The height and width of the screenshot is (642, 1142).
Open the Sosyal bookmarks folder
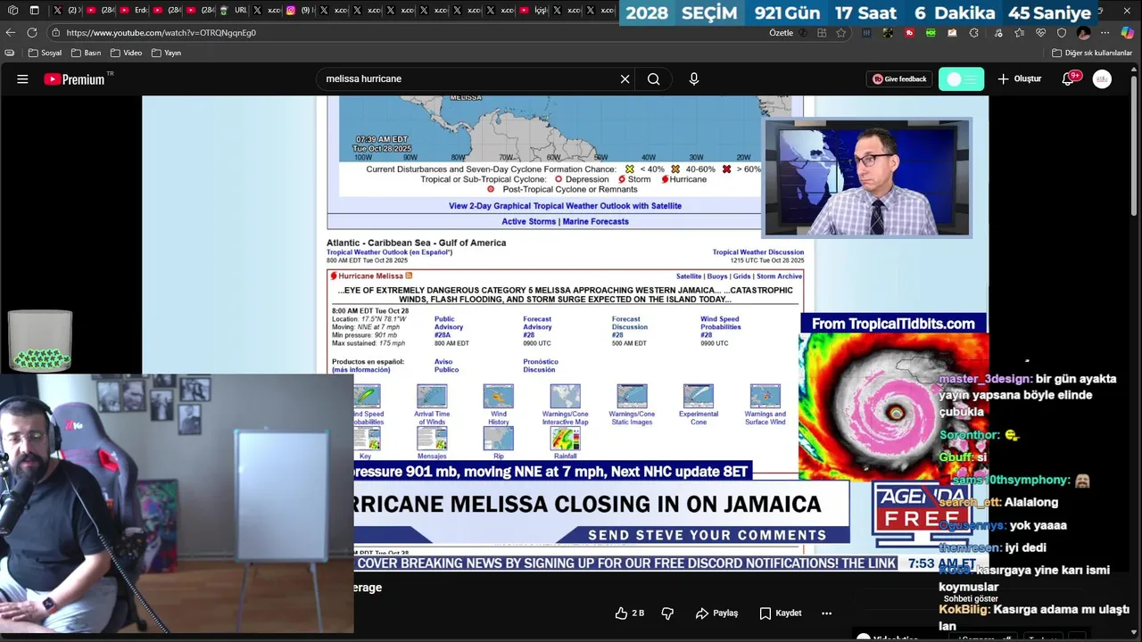tap(45, 53)
